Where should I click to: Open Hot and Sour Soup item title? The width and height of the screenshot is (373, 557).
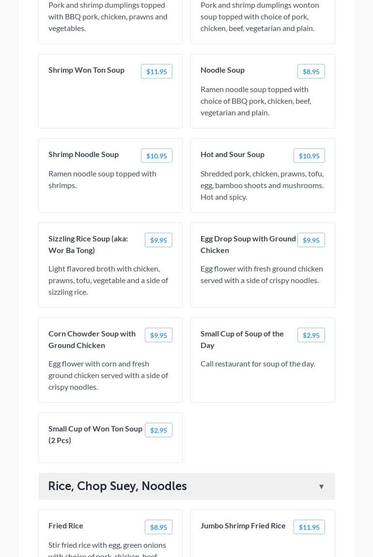click(233, 154)
